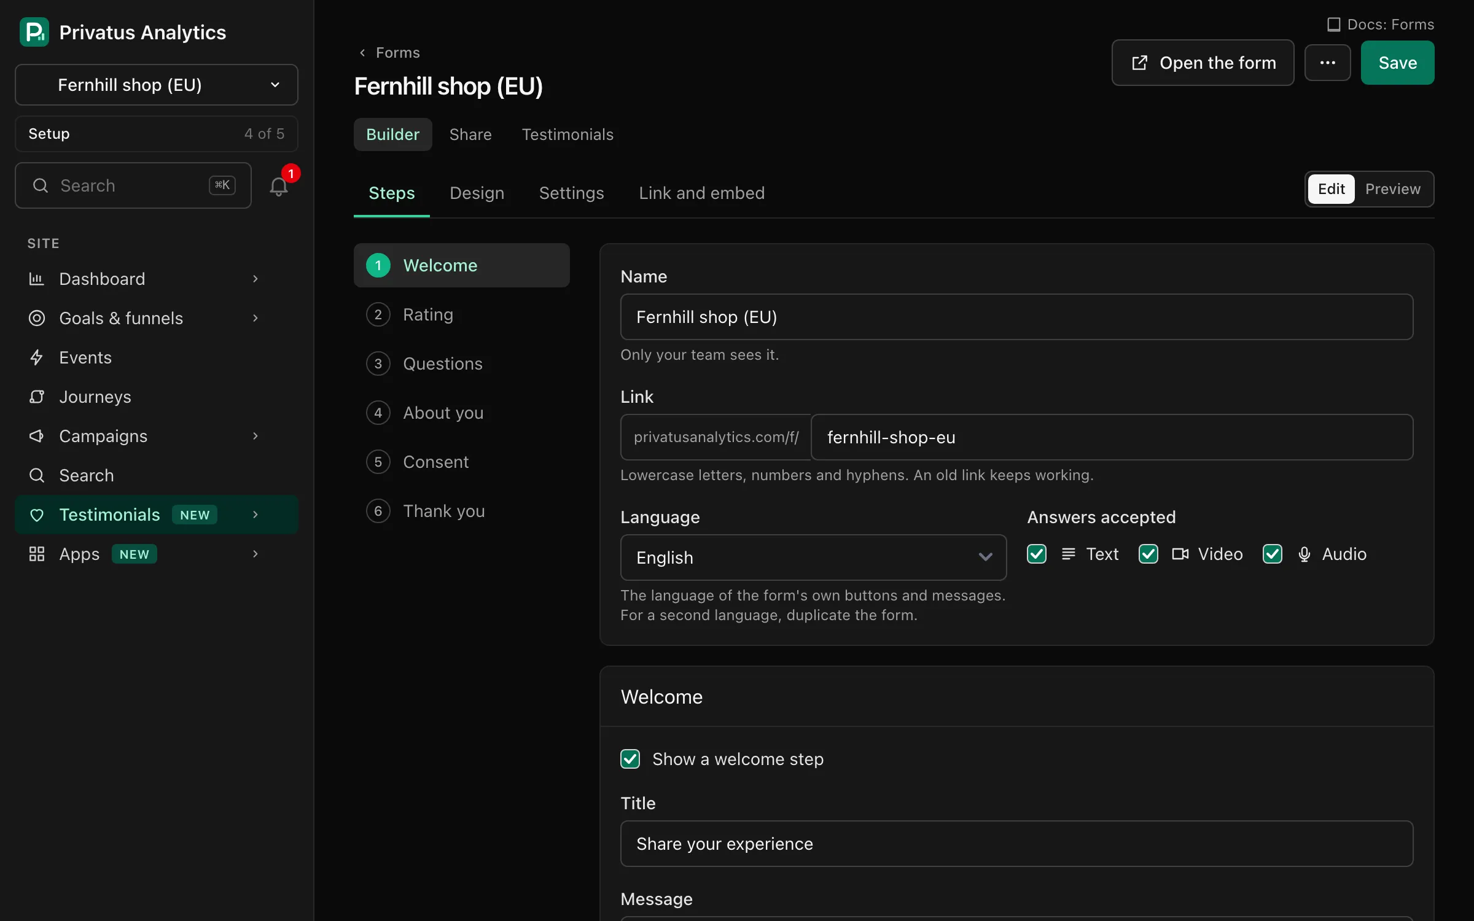Click the Text lines icon
1474x921 pixels.
pos(1069,554)
